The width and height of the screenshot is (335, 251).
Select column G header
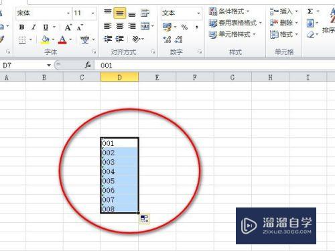[x=232, y=78]
